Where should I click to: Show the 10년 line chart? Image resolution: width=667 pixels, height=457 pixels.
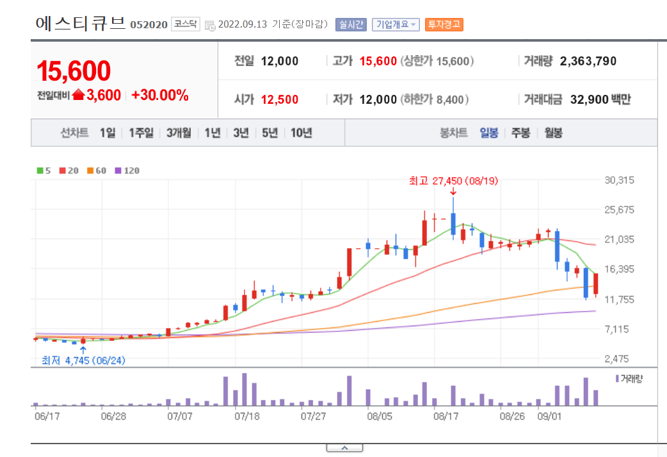pos(301,133)
